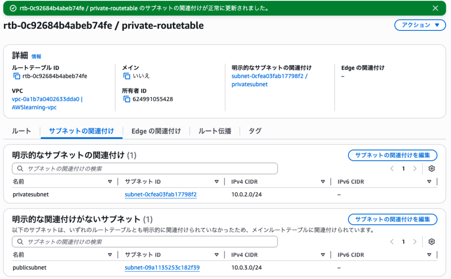Open the タグ tab
The height and width of the screenshot is (279, 451).
coord(255,131)
